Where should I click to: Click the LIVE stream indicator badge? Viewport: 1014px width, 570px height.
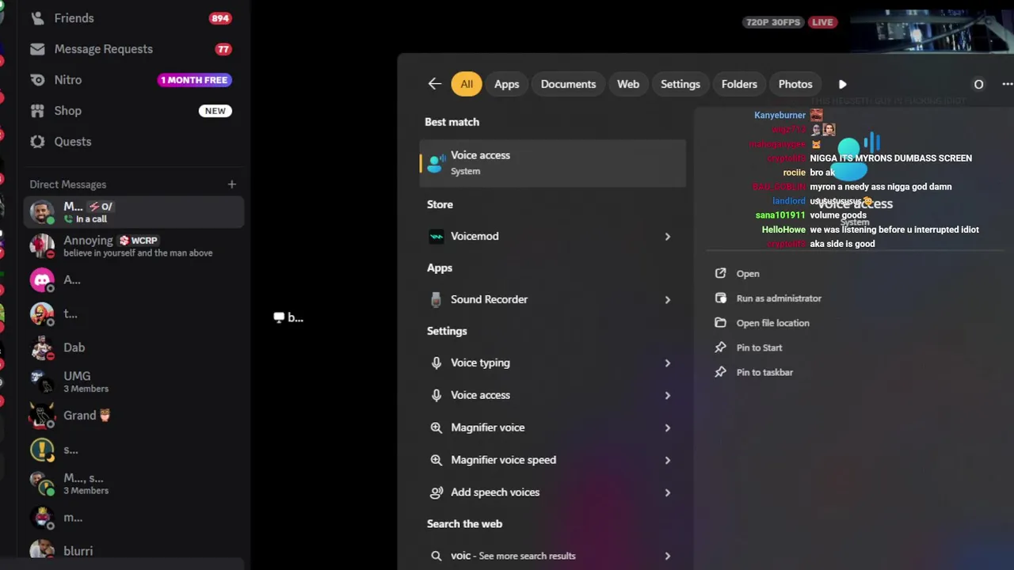click(822, 22)
